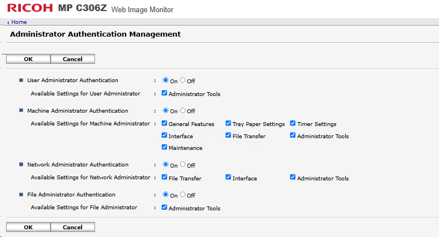Uncheck Administrator Tools for User Administrator
The width and height of the screenshot is (439, 237).
pyautogui.click(x=164, y=93)
